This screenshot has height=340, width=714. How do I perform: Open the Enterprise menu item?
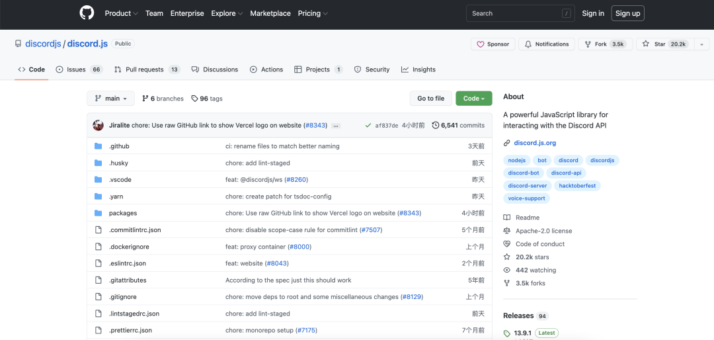(187, 13)
